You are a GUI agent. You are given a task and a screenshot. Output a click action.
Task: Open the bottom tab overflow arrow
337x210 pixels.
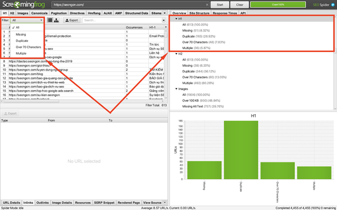(x=165, y=203)
